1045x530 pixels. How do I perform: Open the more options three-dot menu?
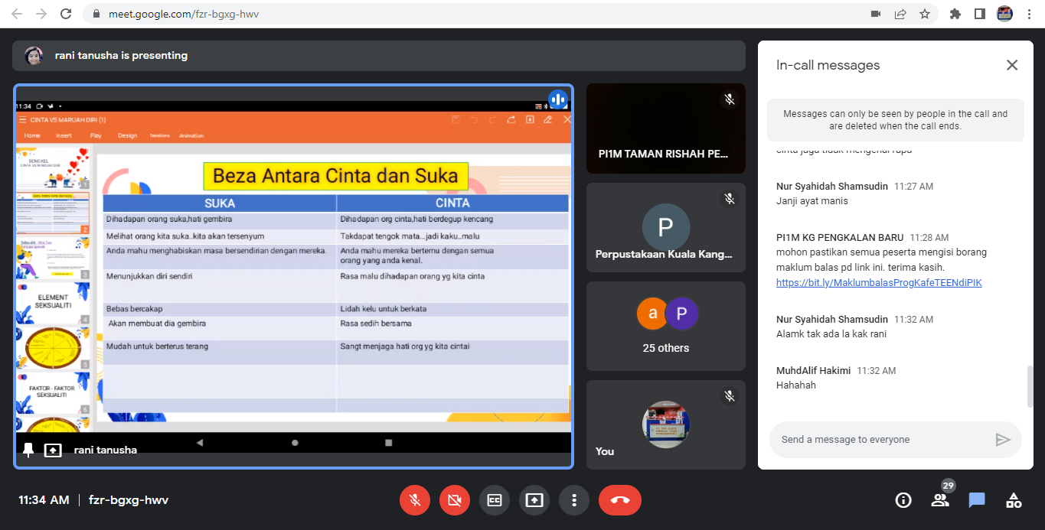tap(573, 500)
